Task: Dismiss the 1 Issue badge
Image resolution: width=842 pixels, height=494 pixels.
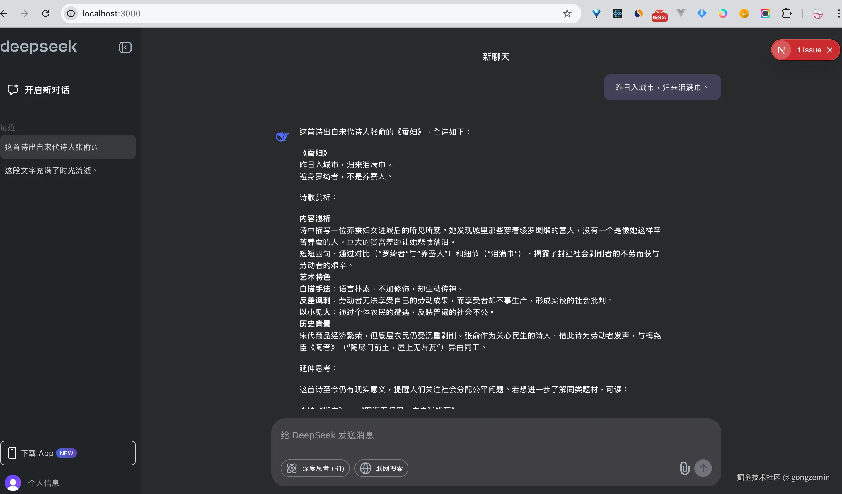Action: [830, 50]
